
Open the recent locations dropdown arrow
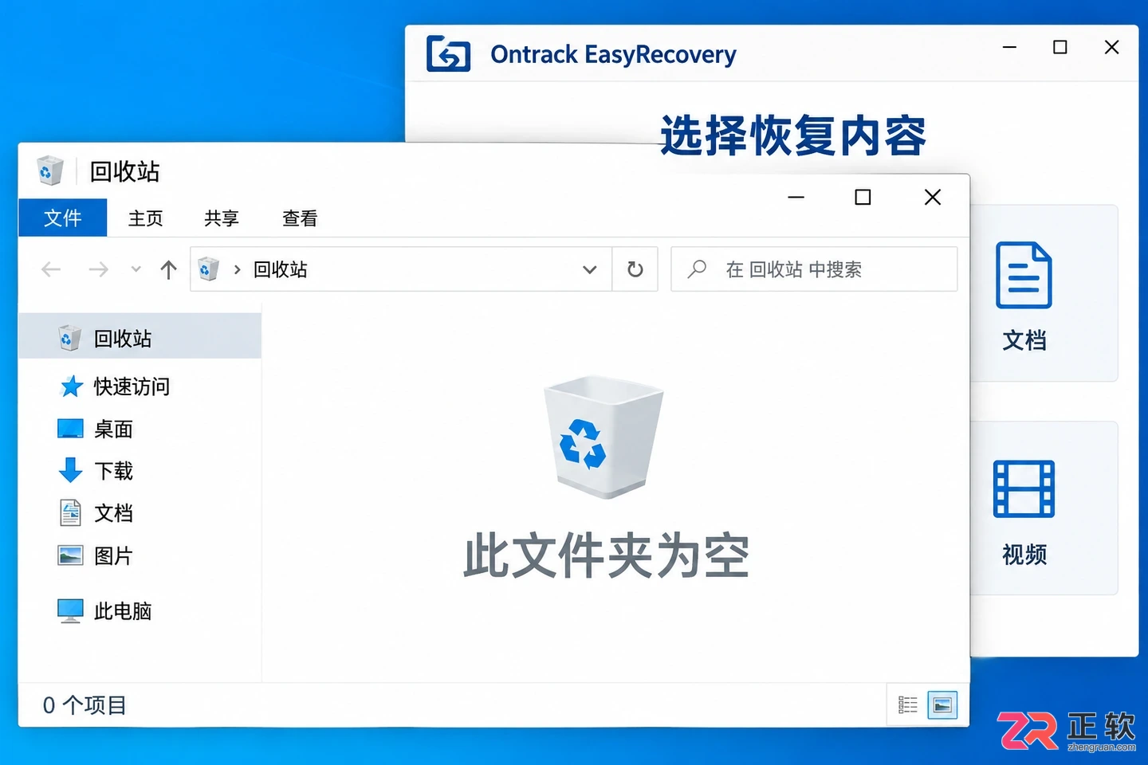coord(136,269)
